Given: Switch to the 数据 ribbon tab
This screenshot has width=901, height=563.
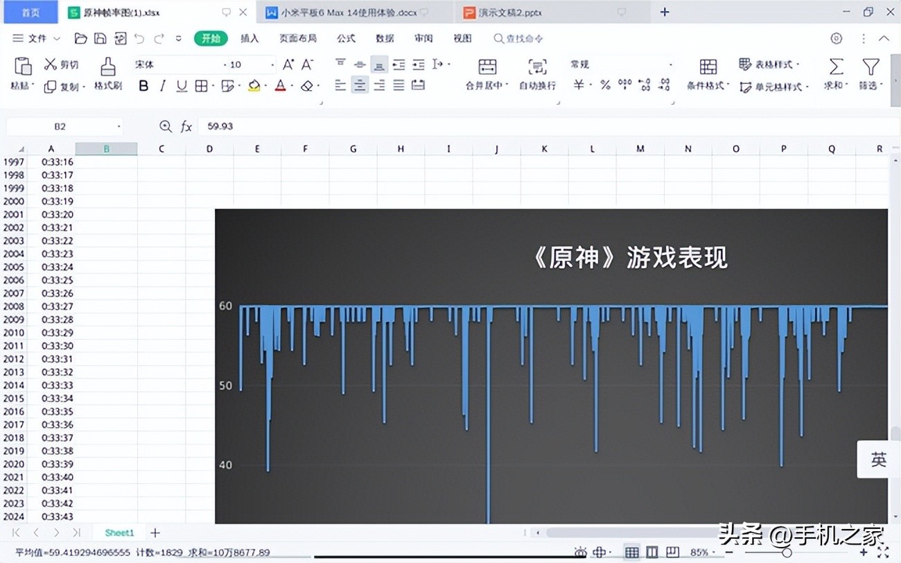Looking at the screenshot, I should (385, 38).
